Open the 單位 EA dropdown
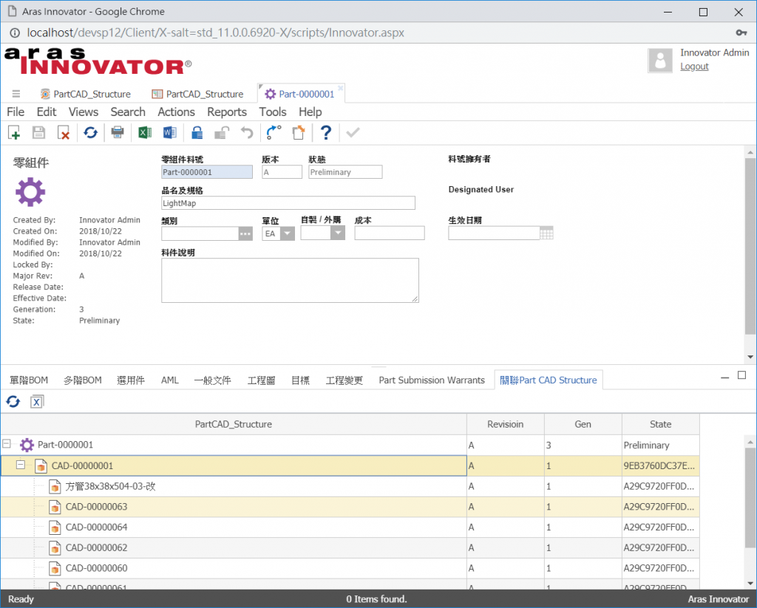This screenshot has width=757, height=608. pyautogui.click(x=288, y=233)
